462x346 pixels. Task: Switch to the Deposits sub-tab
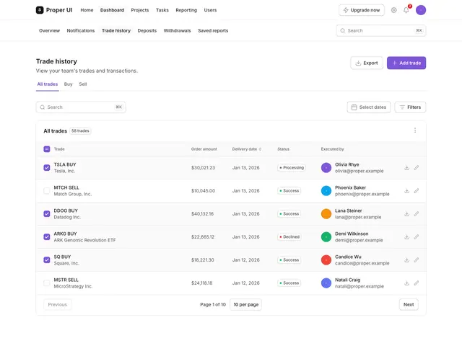[147, 30]
